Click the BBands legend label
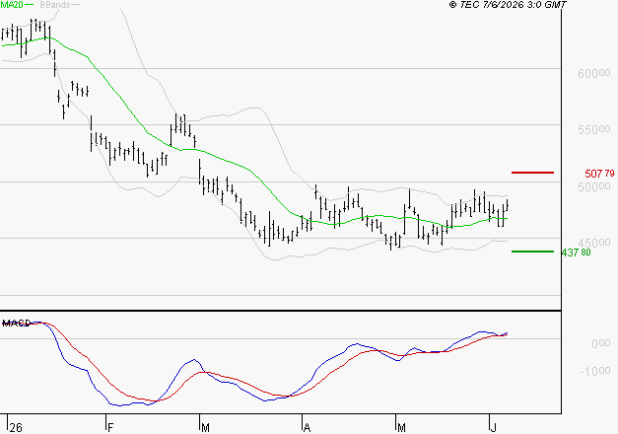The image size is (618, 434). tap(55, 5)
